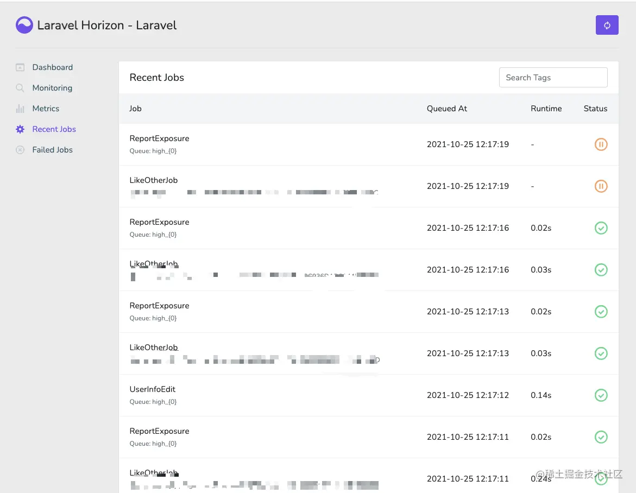
Task: Click completed checkmark icon for UserInfoEdit job
Action: (601, 395)
